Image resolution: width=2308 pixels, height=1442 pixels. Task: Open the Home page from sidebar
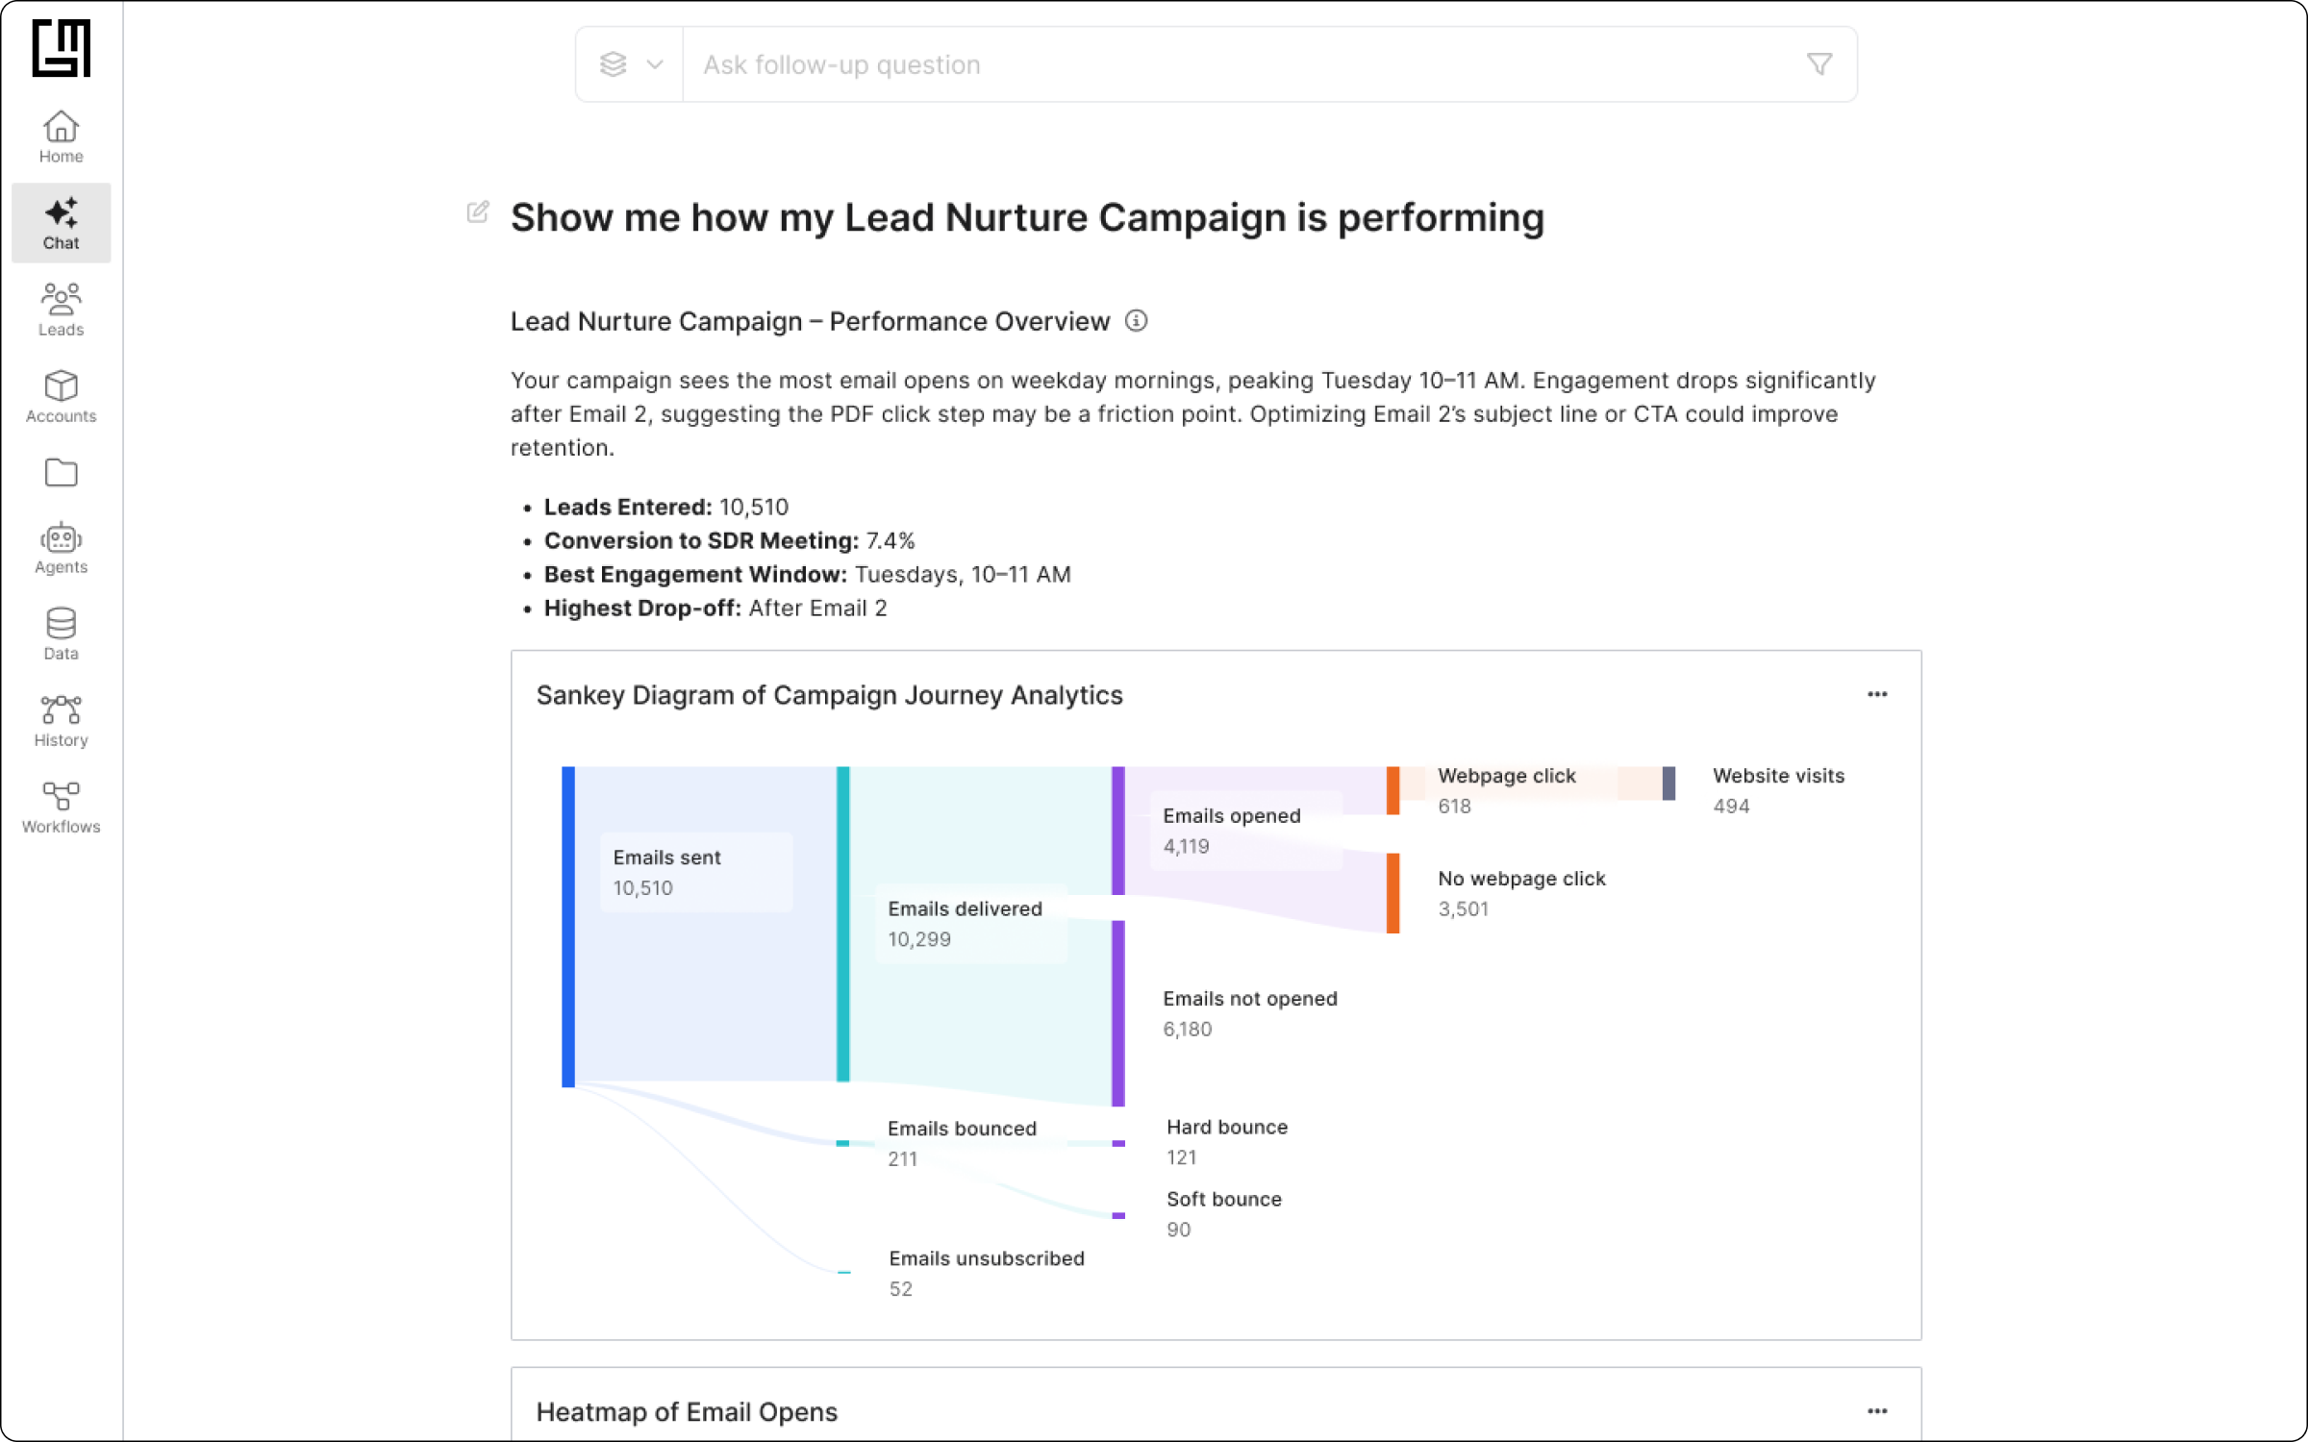(x=61, y=137)
